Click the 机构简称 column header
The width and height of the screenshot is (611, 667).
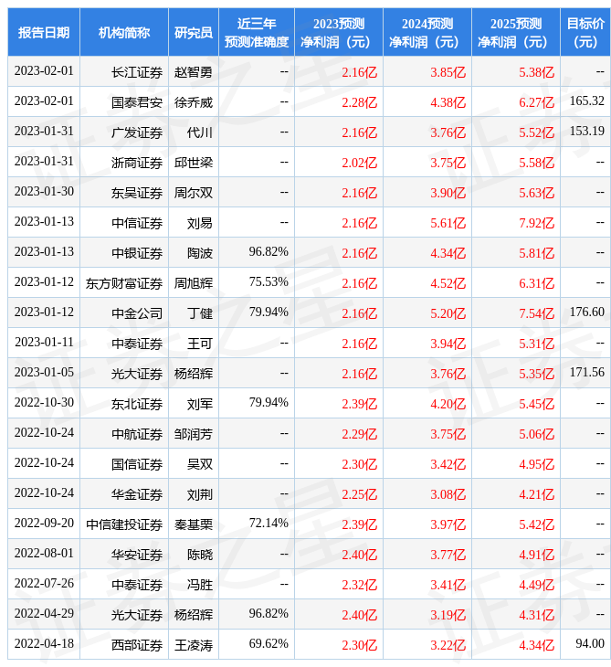[124, 32]
